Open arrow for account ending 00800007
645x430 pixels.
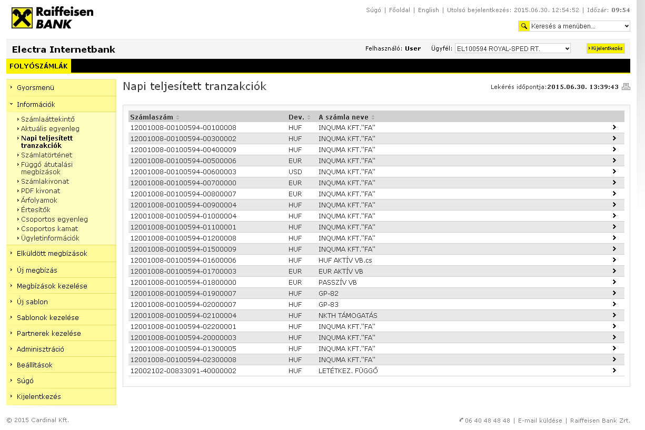(x=614, y=194)
